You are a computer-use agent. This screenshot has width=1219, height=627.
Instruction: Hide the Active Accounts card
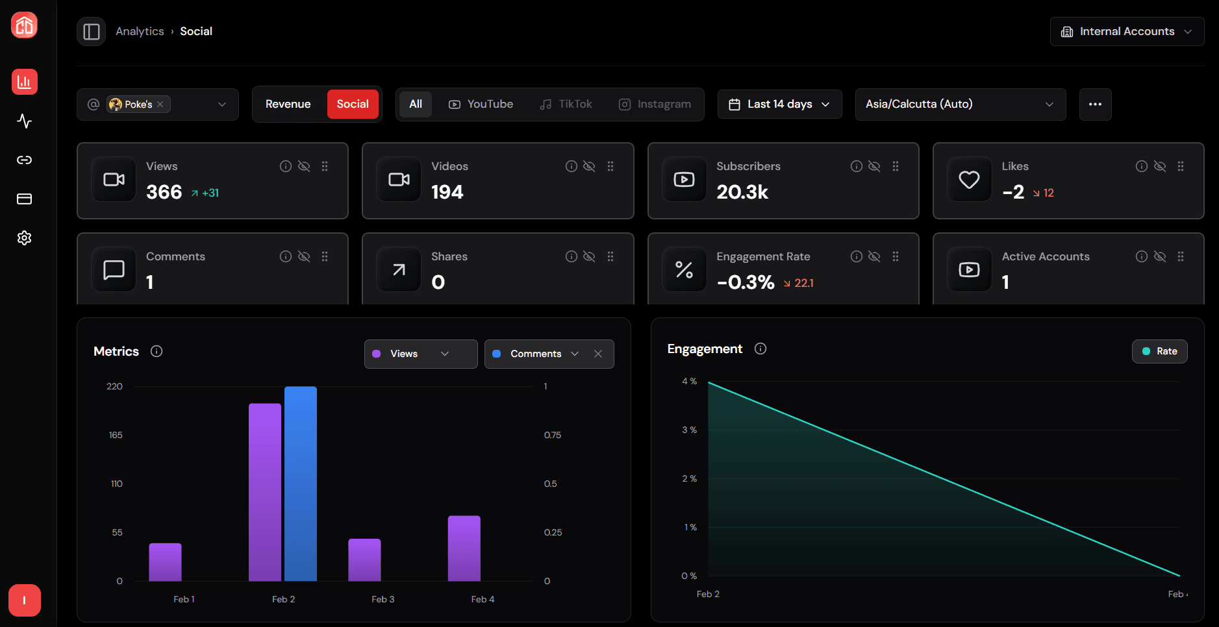click(x=1160, y=256)
